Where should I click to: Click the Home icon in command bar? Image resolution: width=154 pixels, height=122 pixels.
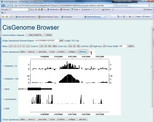[118, 16]
